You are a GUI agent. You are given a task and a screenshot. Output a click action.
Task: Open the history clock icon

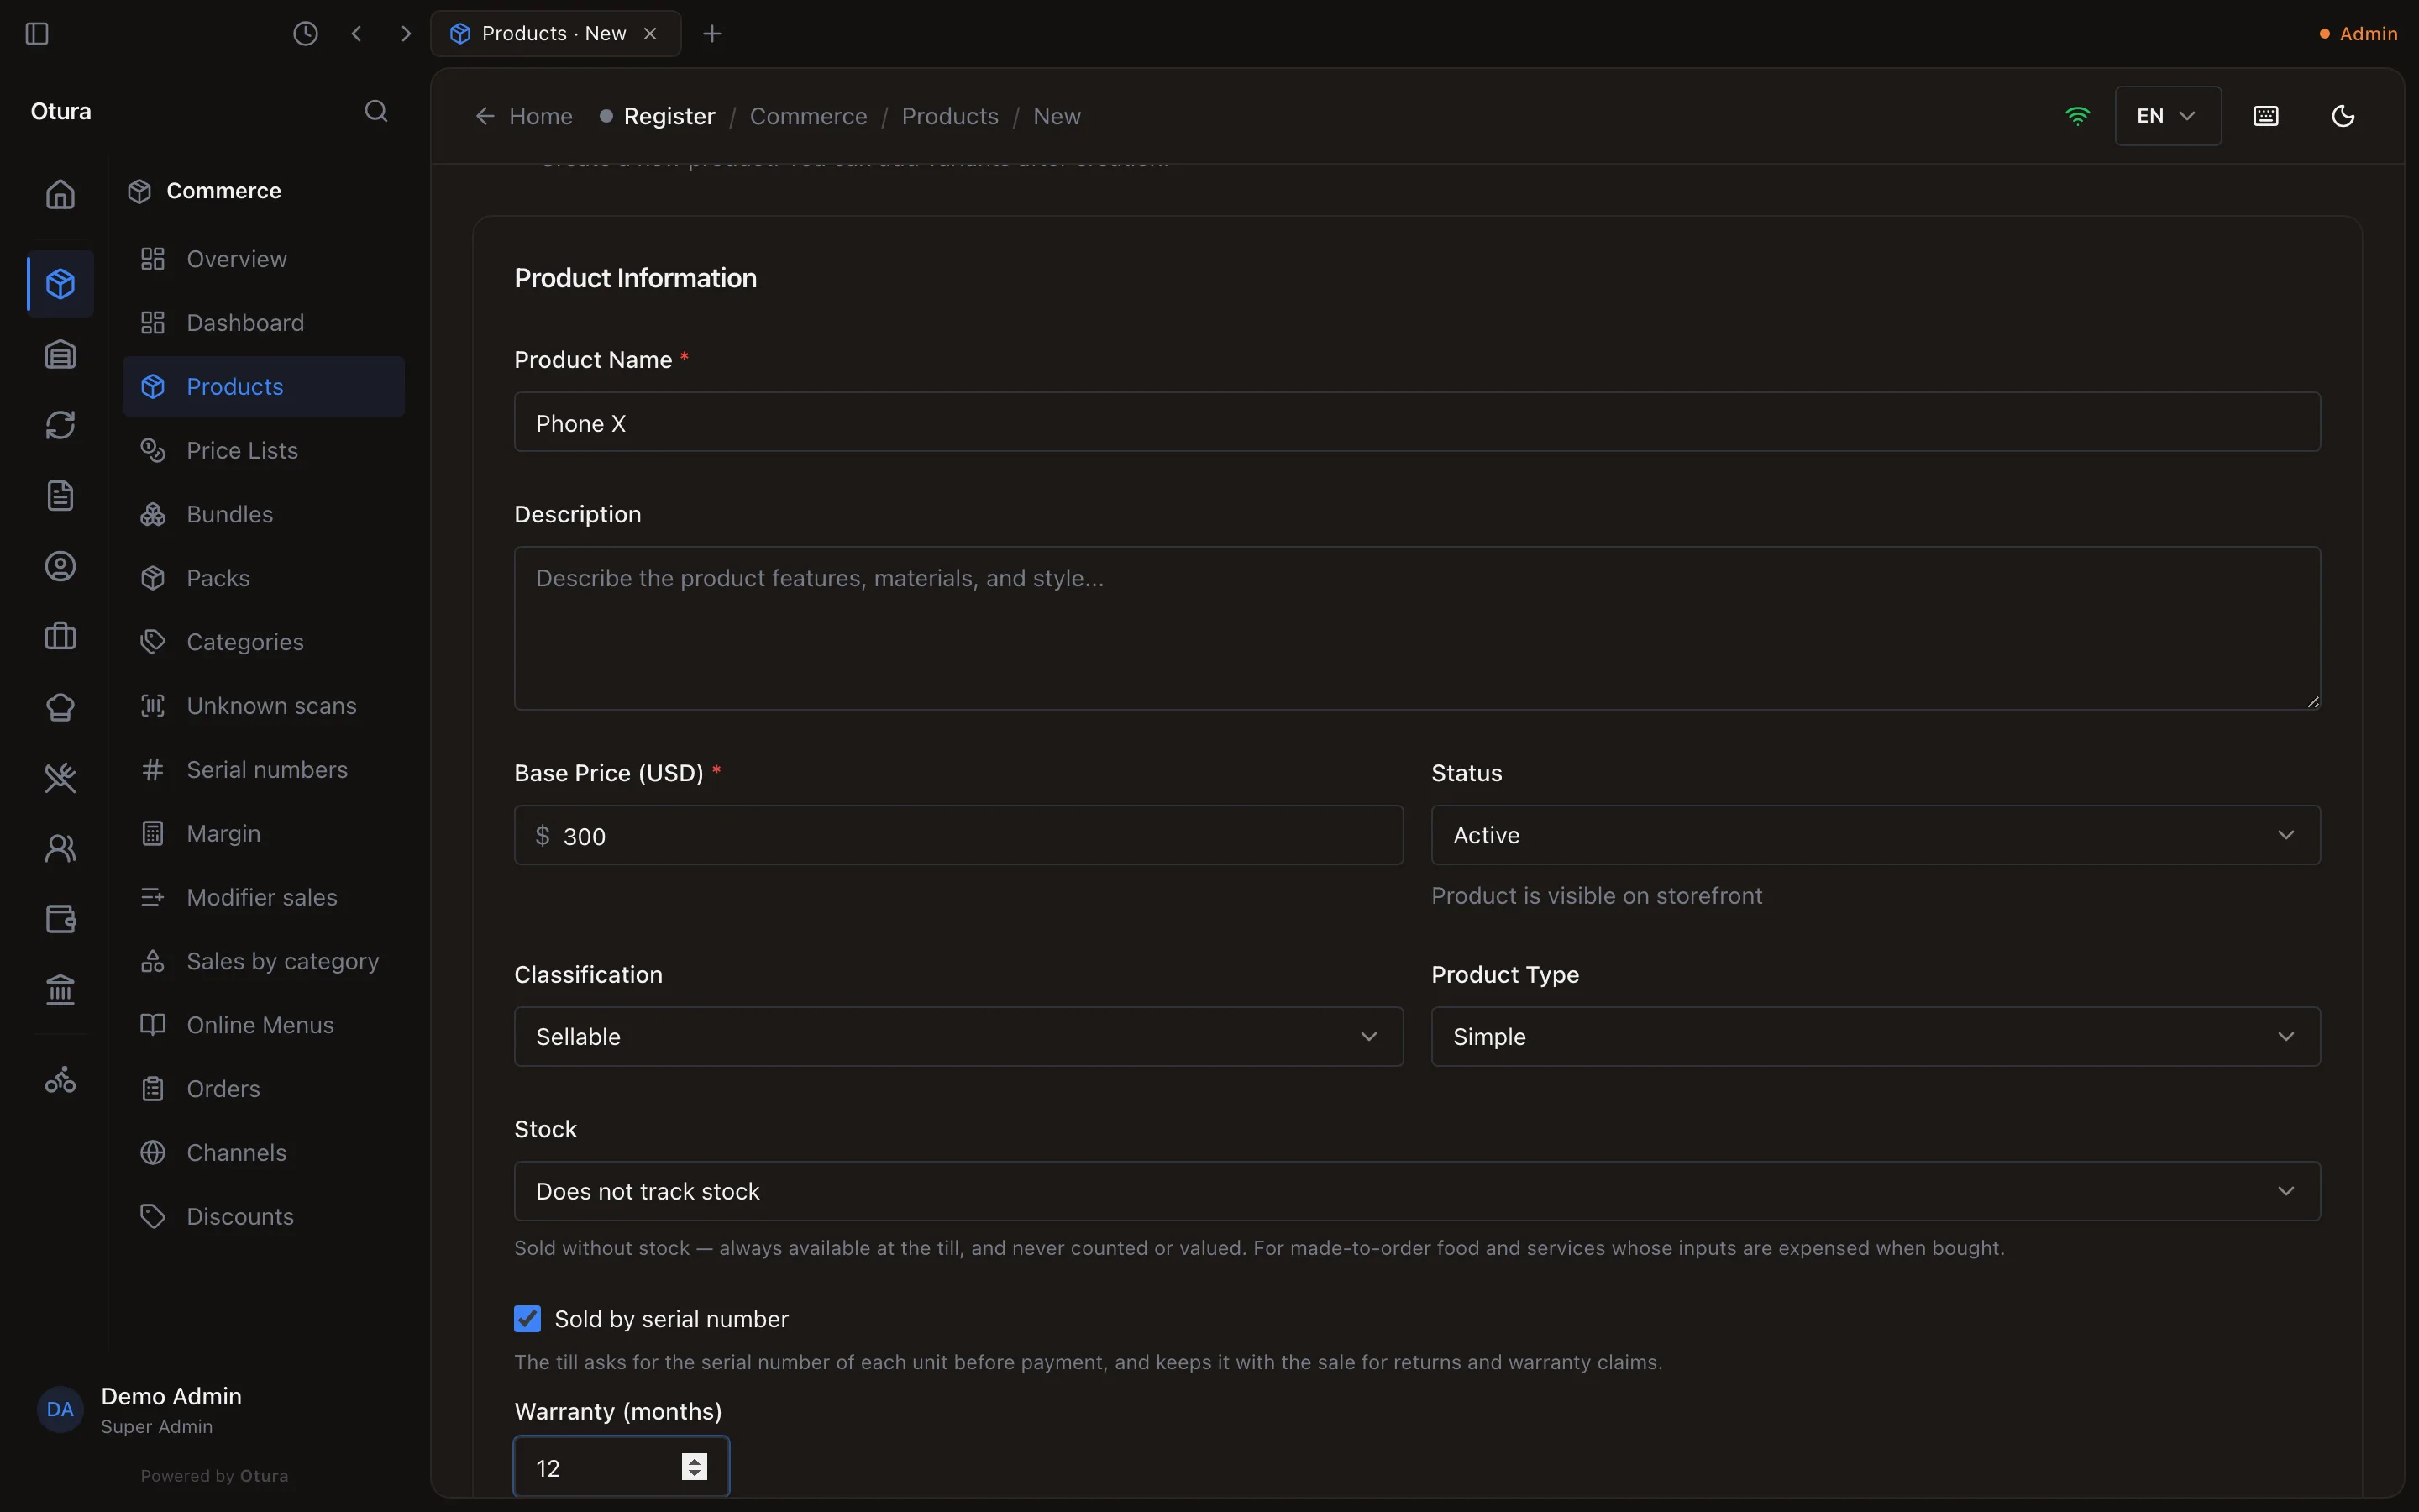click(305, 34)
